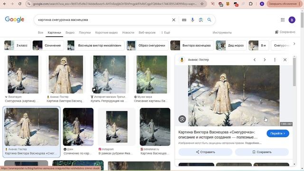Open the Музеи мира image result
This screenshot has width=304, height=171.
pyautogui.click(x=152, y=75)
